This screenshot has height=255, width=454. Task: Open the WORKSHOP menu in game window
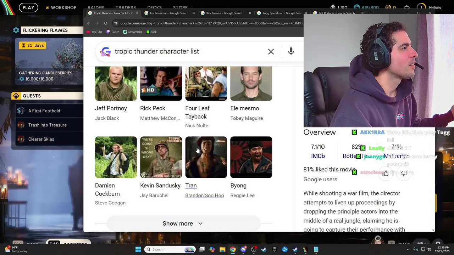pos(61,7)
